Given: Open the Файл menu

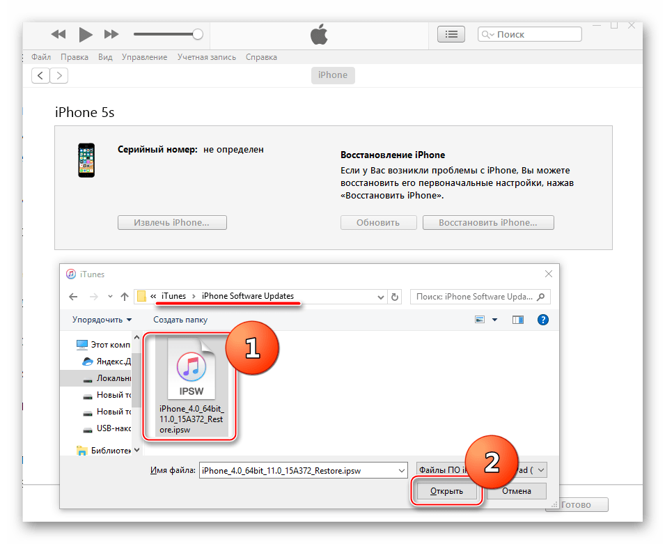Looking at the screenshot, I should click(x=41, y=57).
